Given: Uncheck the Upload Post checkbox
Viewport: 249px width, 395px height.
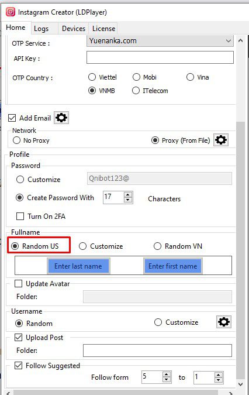Looking at the screenshot, I should tap(18, 337).
